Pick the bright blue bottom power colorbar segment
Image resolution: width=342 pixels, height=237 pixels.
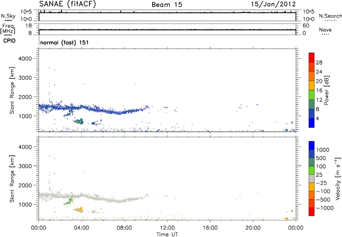[x=312, y=123]
